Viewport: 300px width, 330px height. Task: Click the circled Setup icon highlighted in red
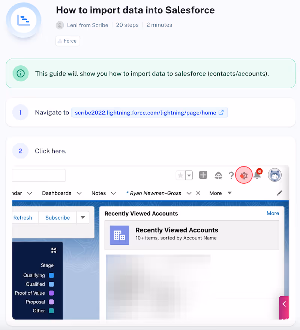click(244, 175)
